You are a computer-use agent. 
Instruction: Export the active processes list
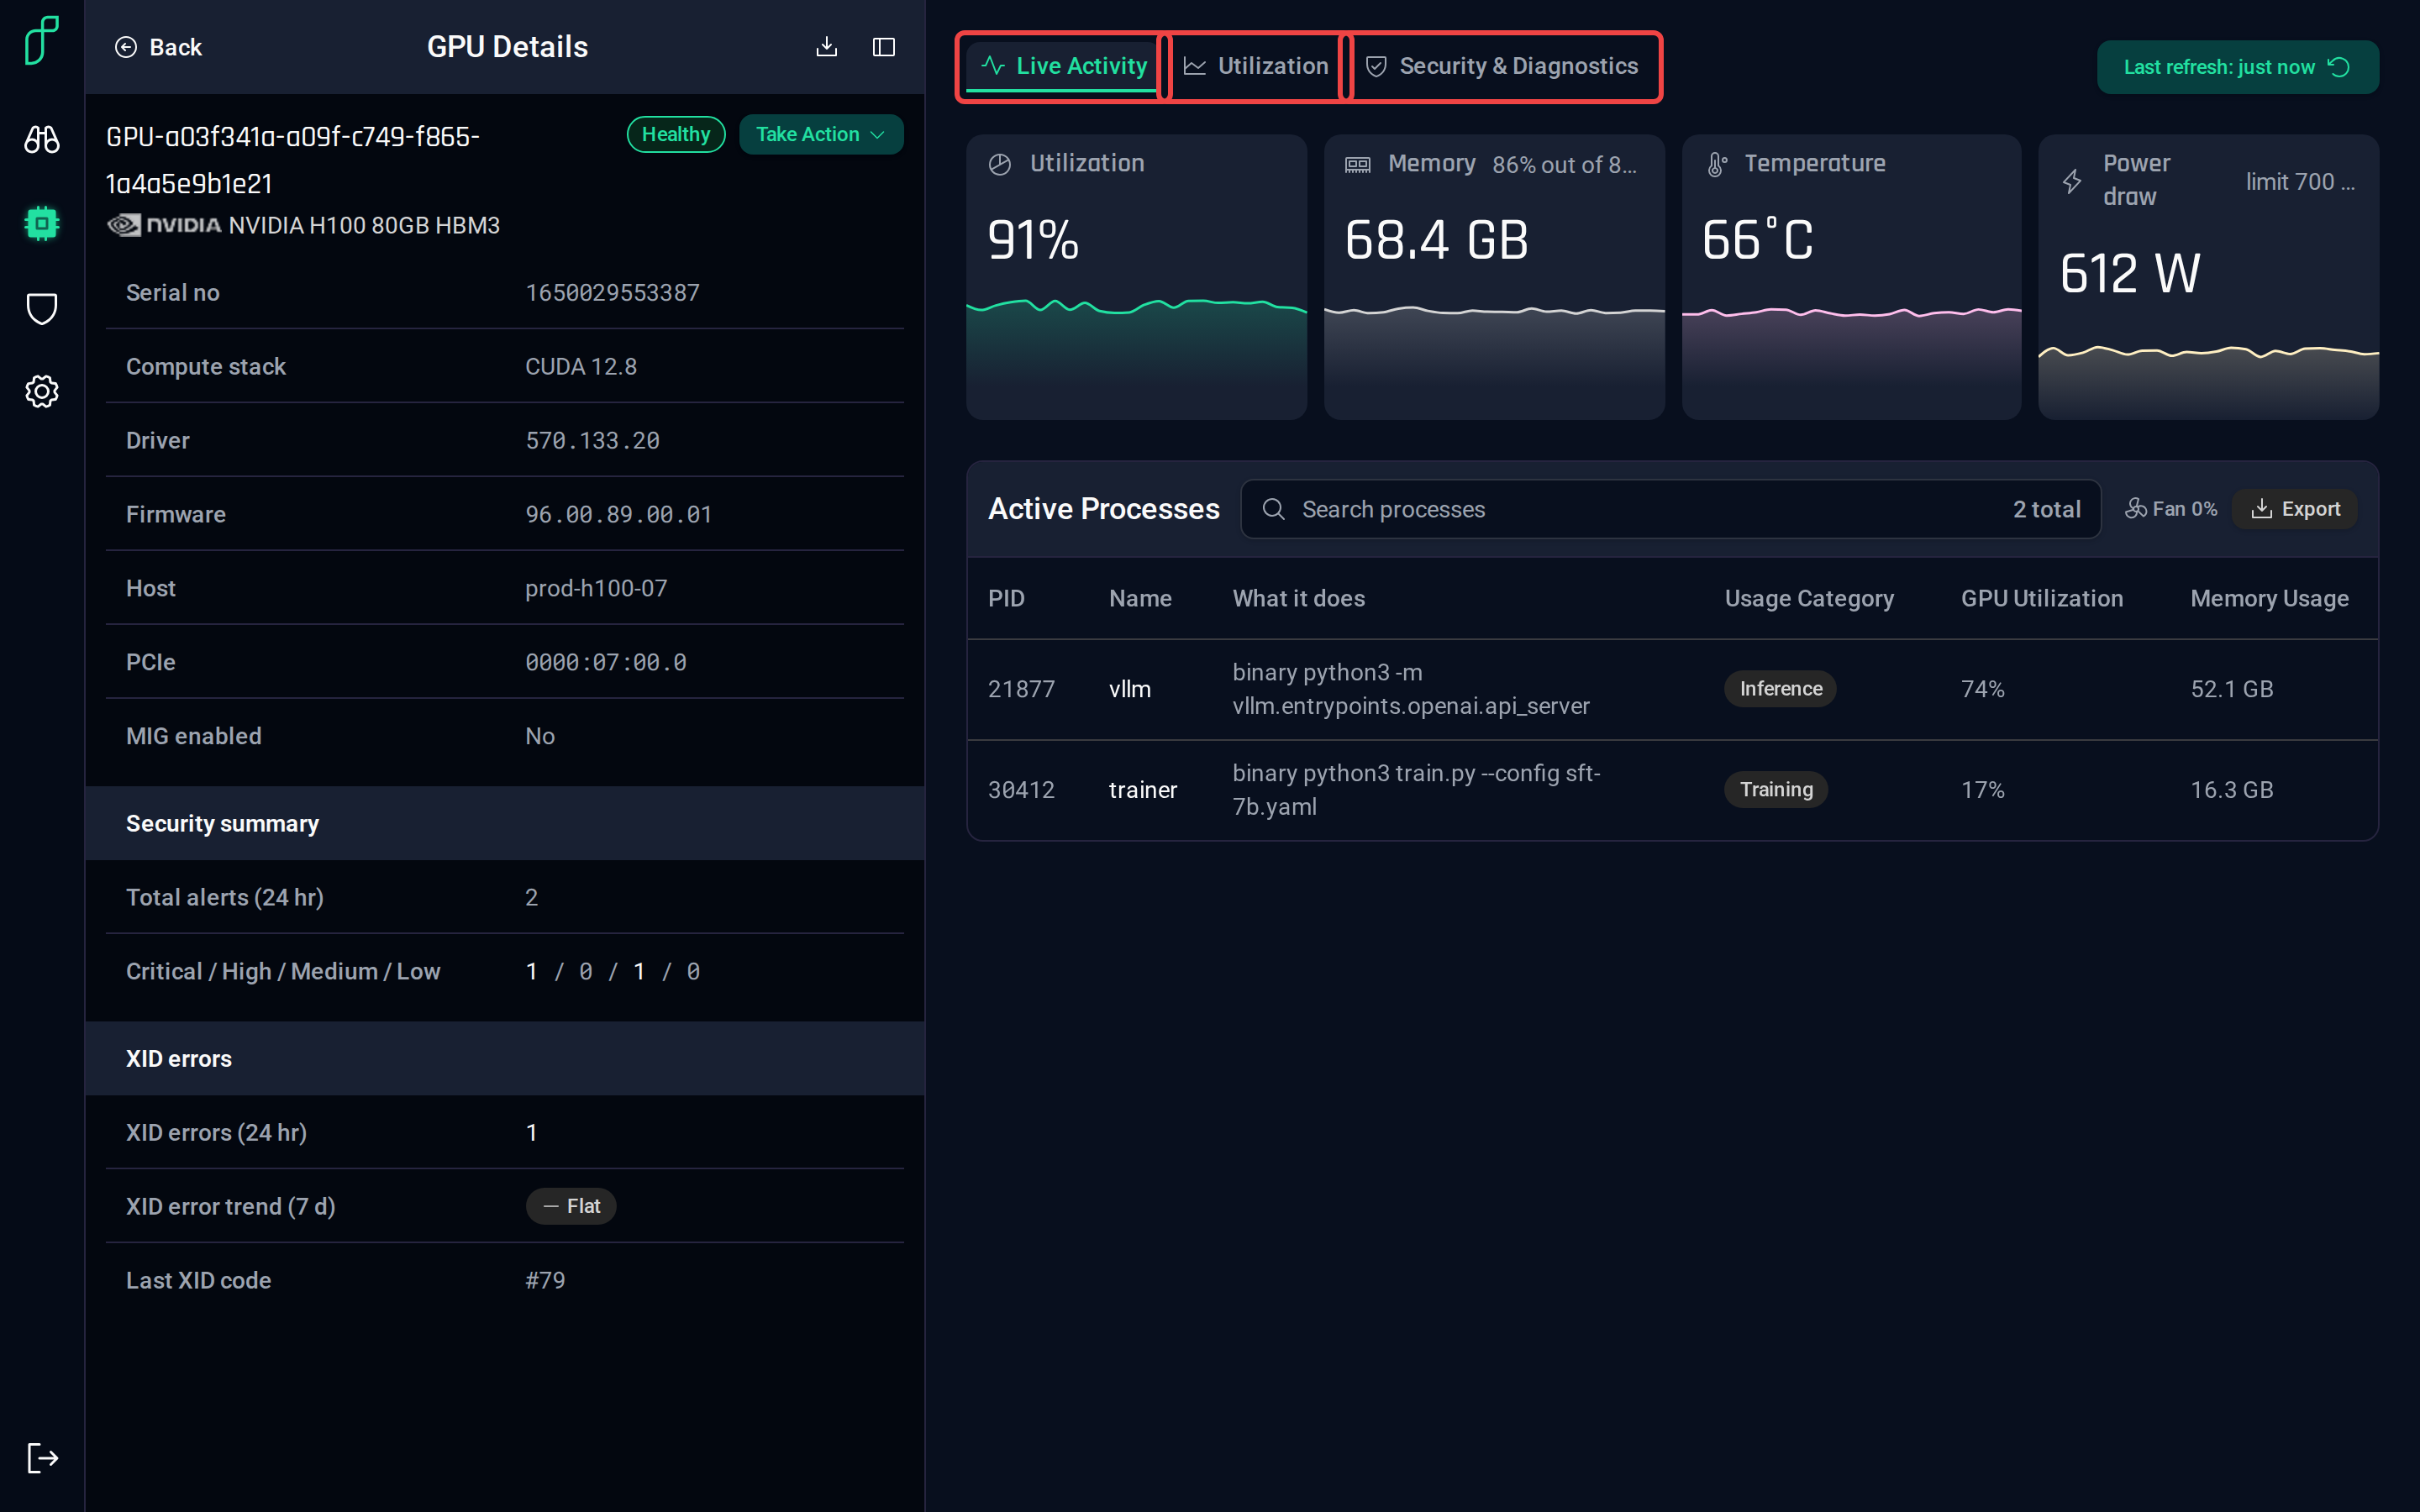[x=2295, y=509]
